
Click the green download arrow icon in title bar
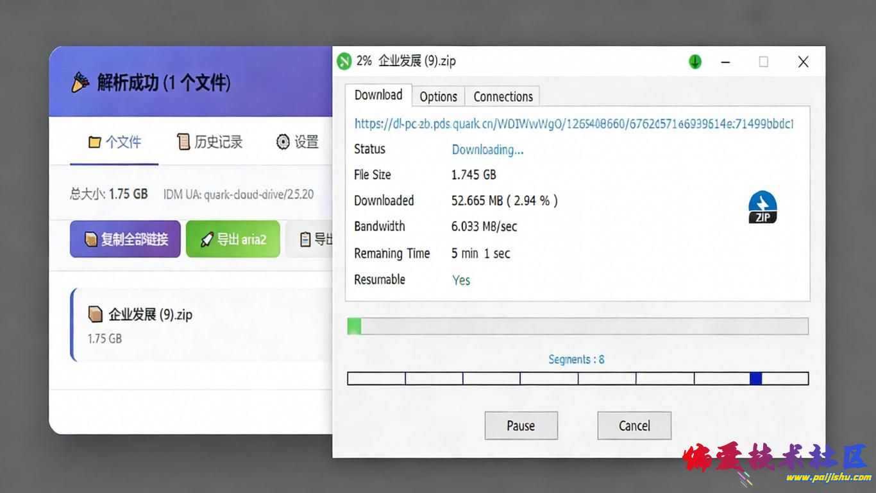click(x=695, y=62)
